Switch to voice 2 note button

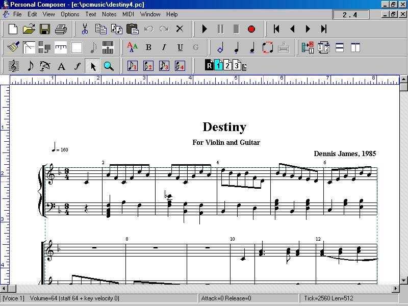tap(148, 66)
